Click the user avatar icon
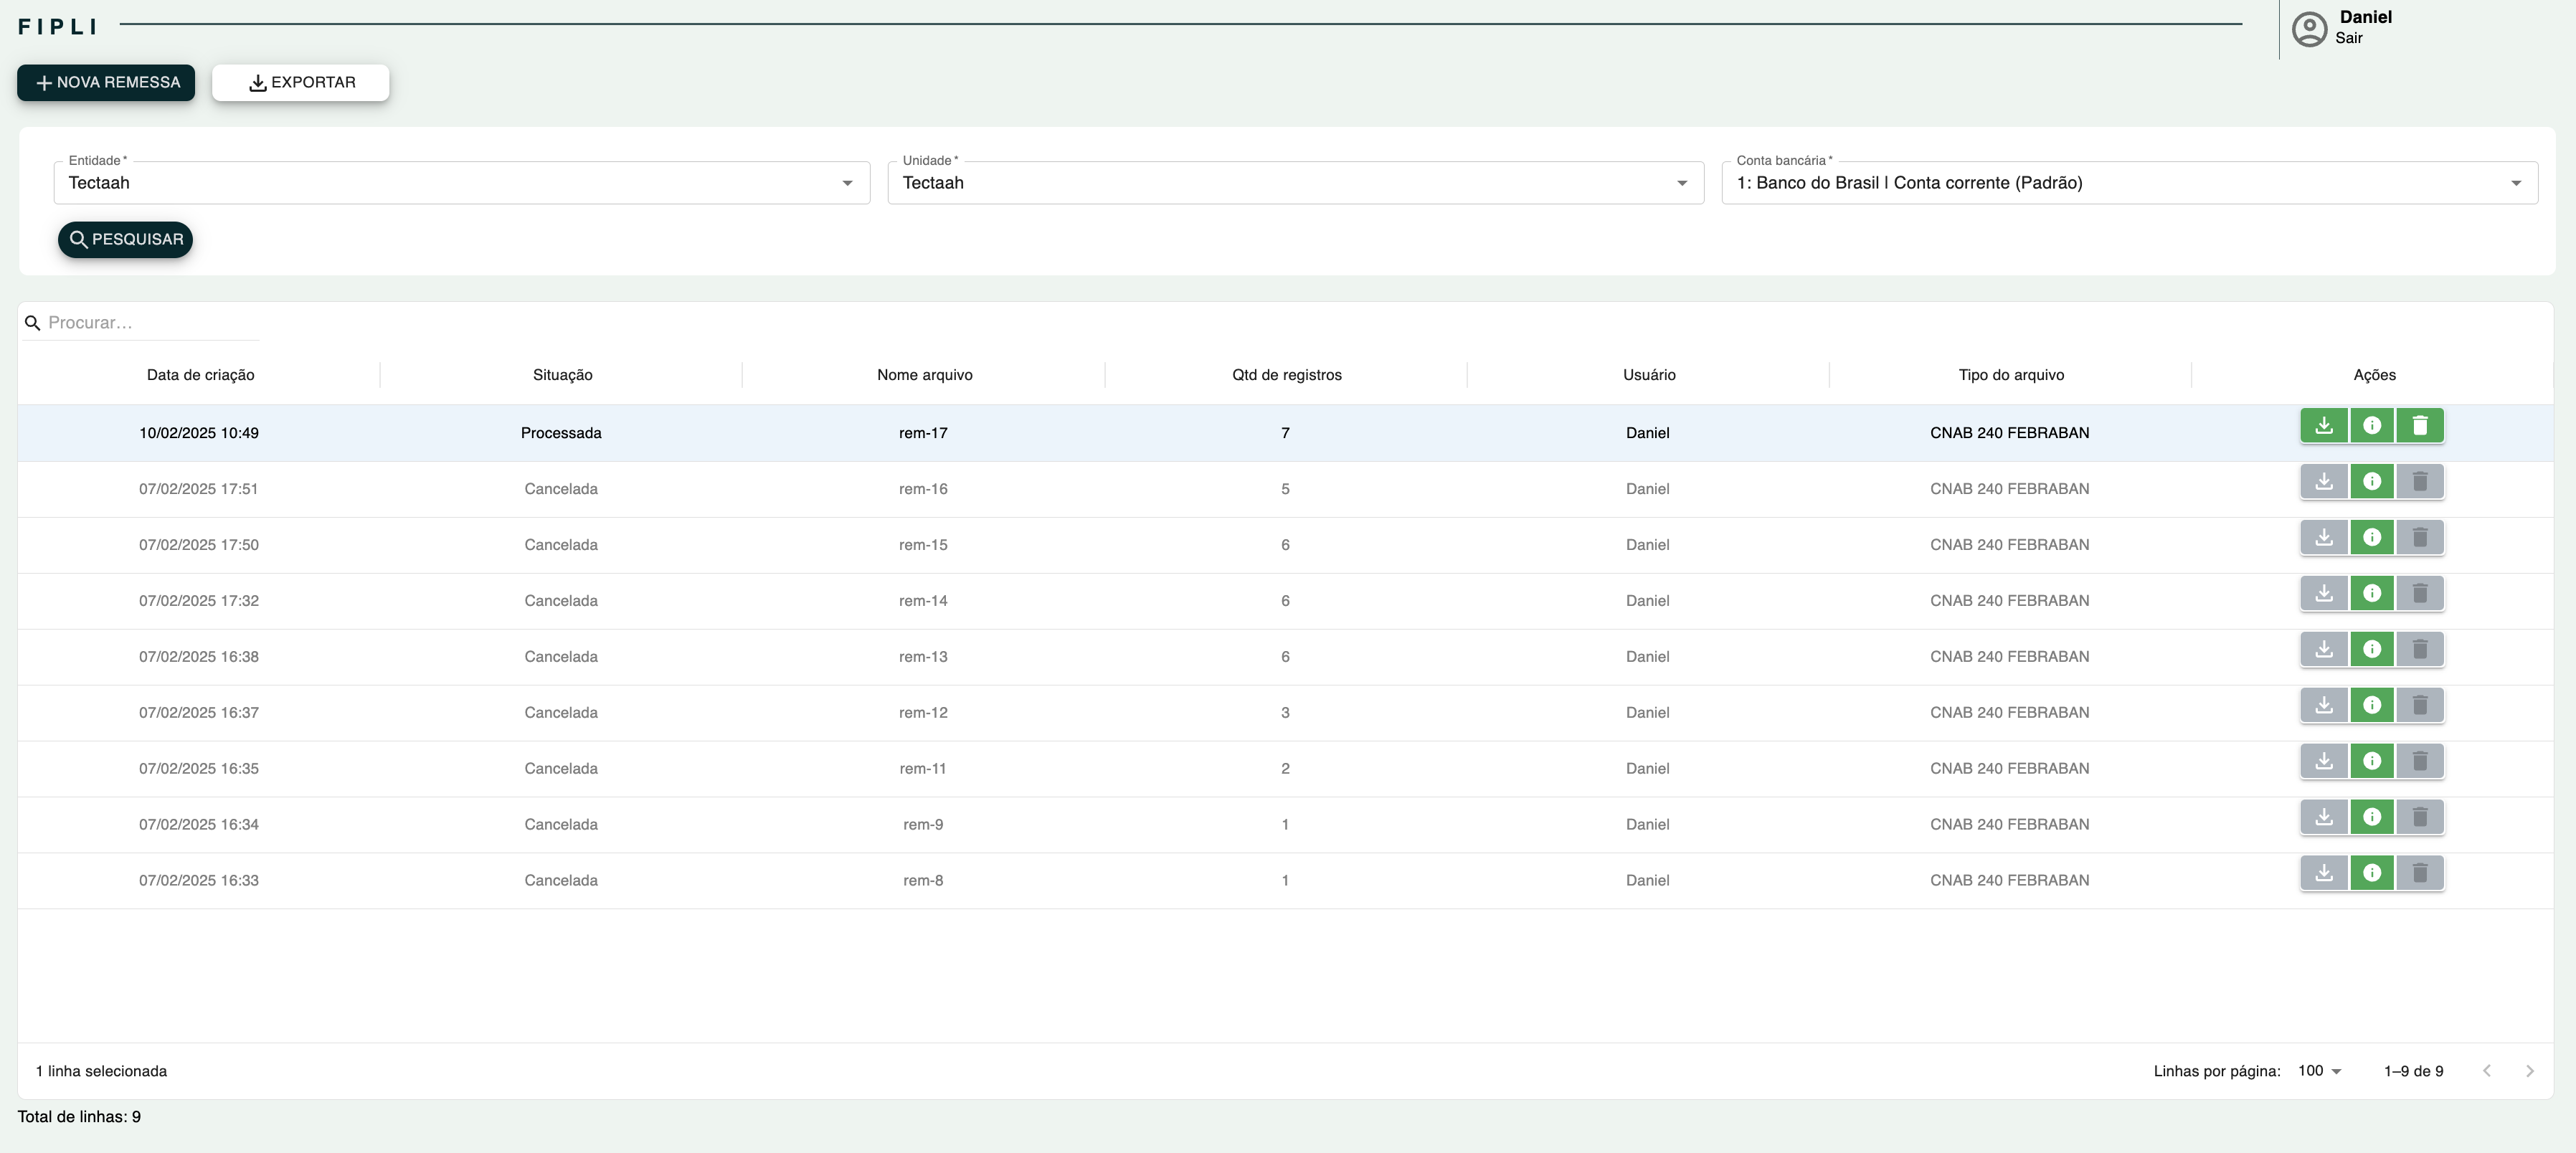2576x1153 pixels. point(2309,29)
